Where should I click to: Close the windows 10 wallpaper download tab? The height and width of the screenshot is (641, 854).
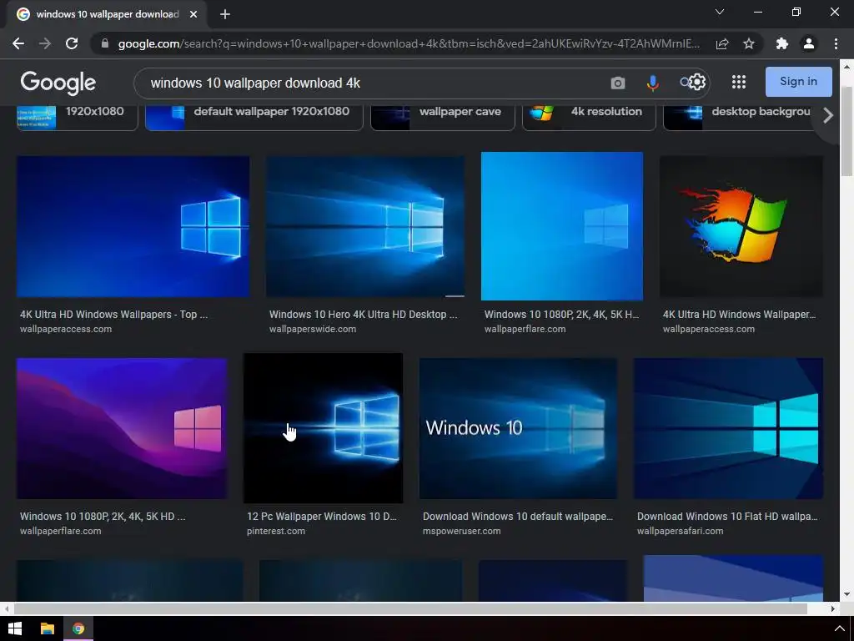193,14
